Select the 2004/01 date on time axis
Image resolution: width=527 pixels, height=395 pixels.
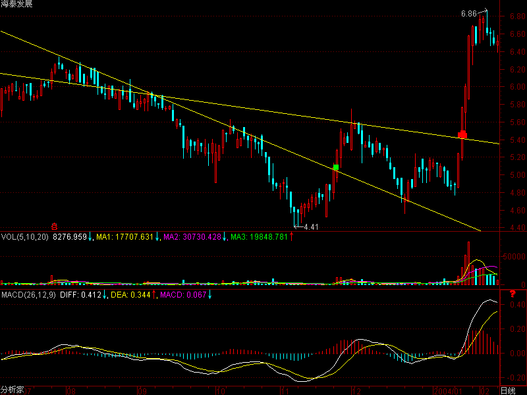tap(453, 390)
